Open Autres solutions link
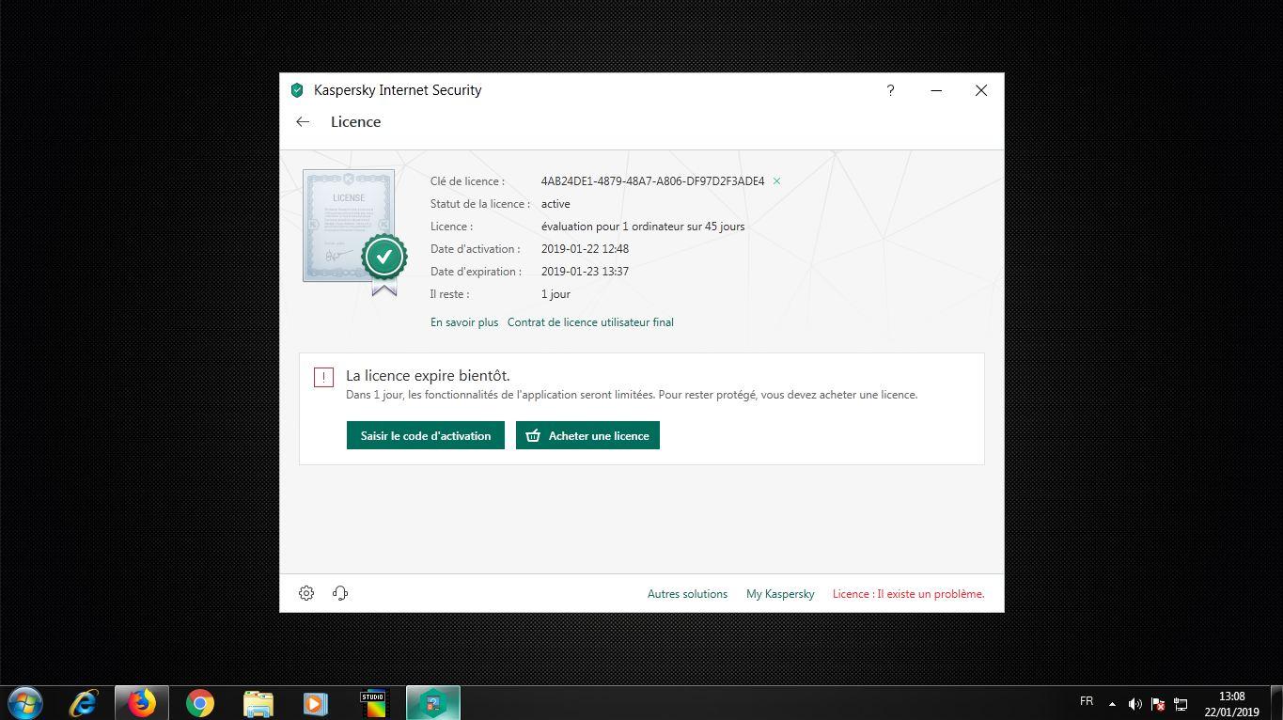The width and height of the screenshot is (1283, 720). pyautogui.click(x=687, y=594)
